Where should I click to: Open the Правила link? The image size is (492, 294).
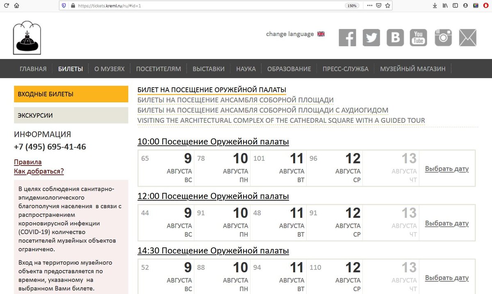point(28,162)
